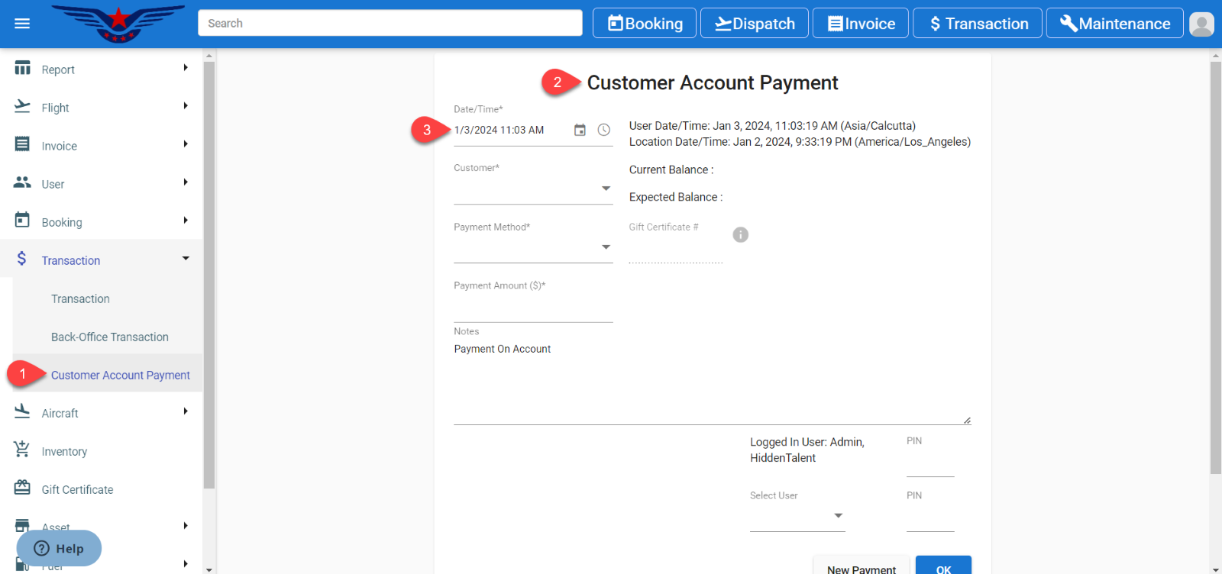Click the user profile avatar icon
The width and height of the screenshot is (1222, 574).
click(1201, 24)
